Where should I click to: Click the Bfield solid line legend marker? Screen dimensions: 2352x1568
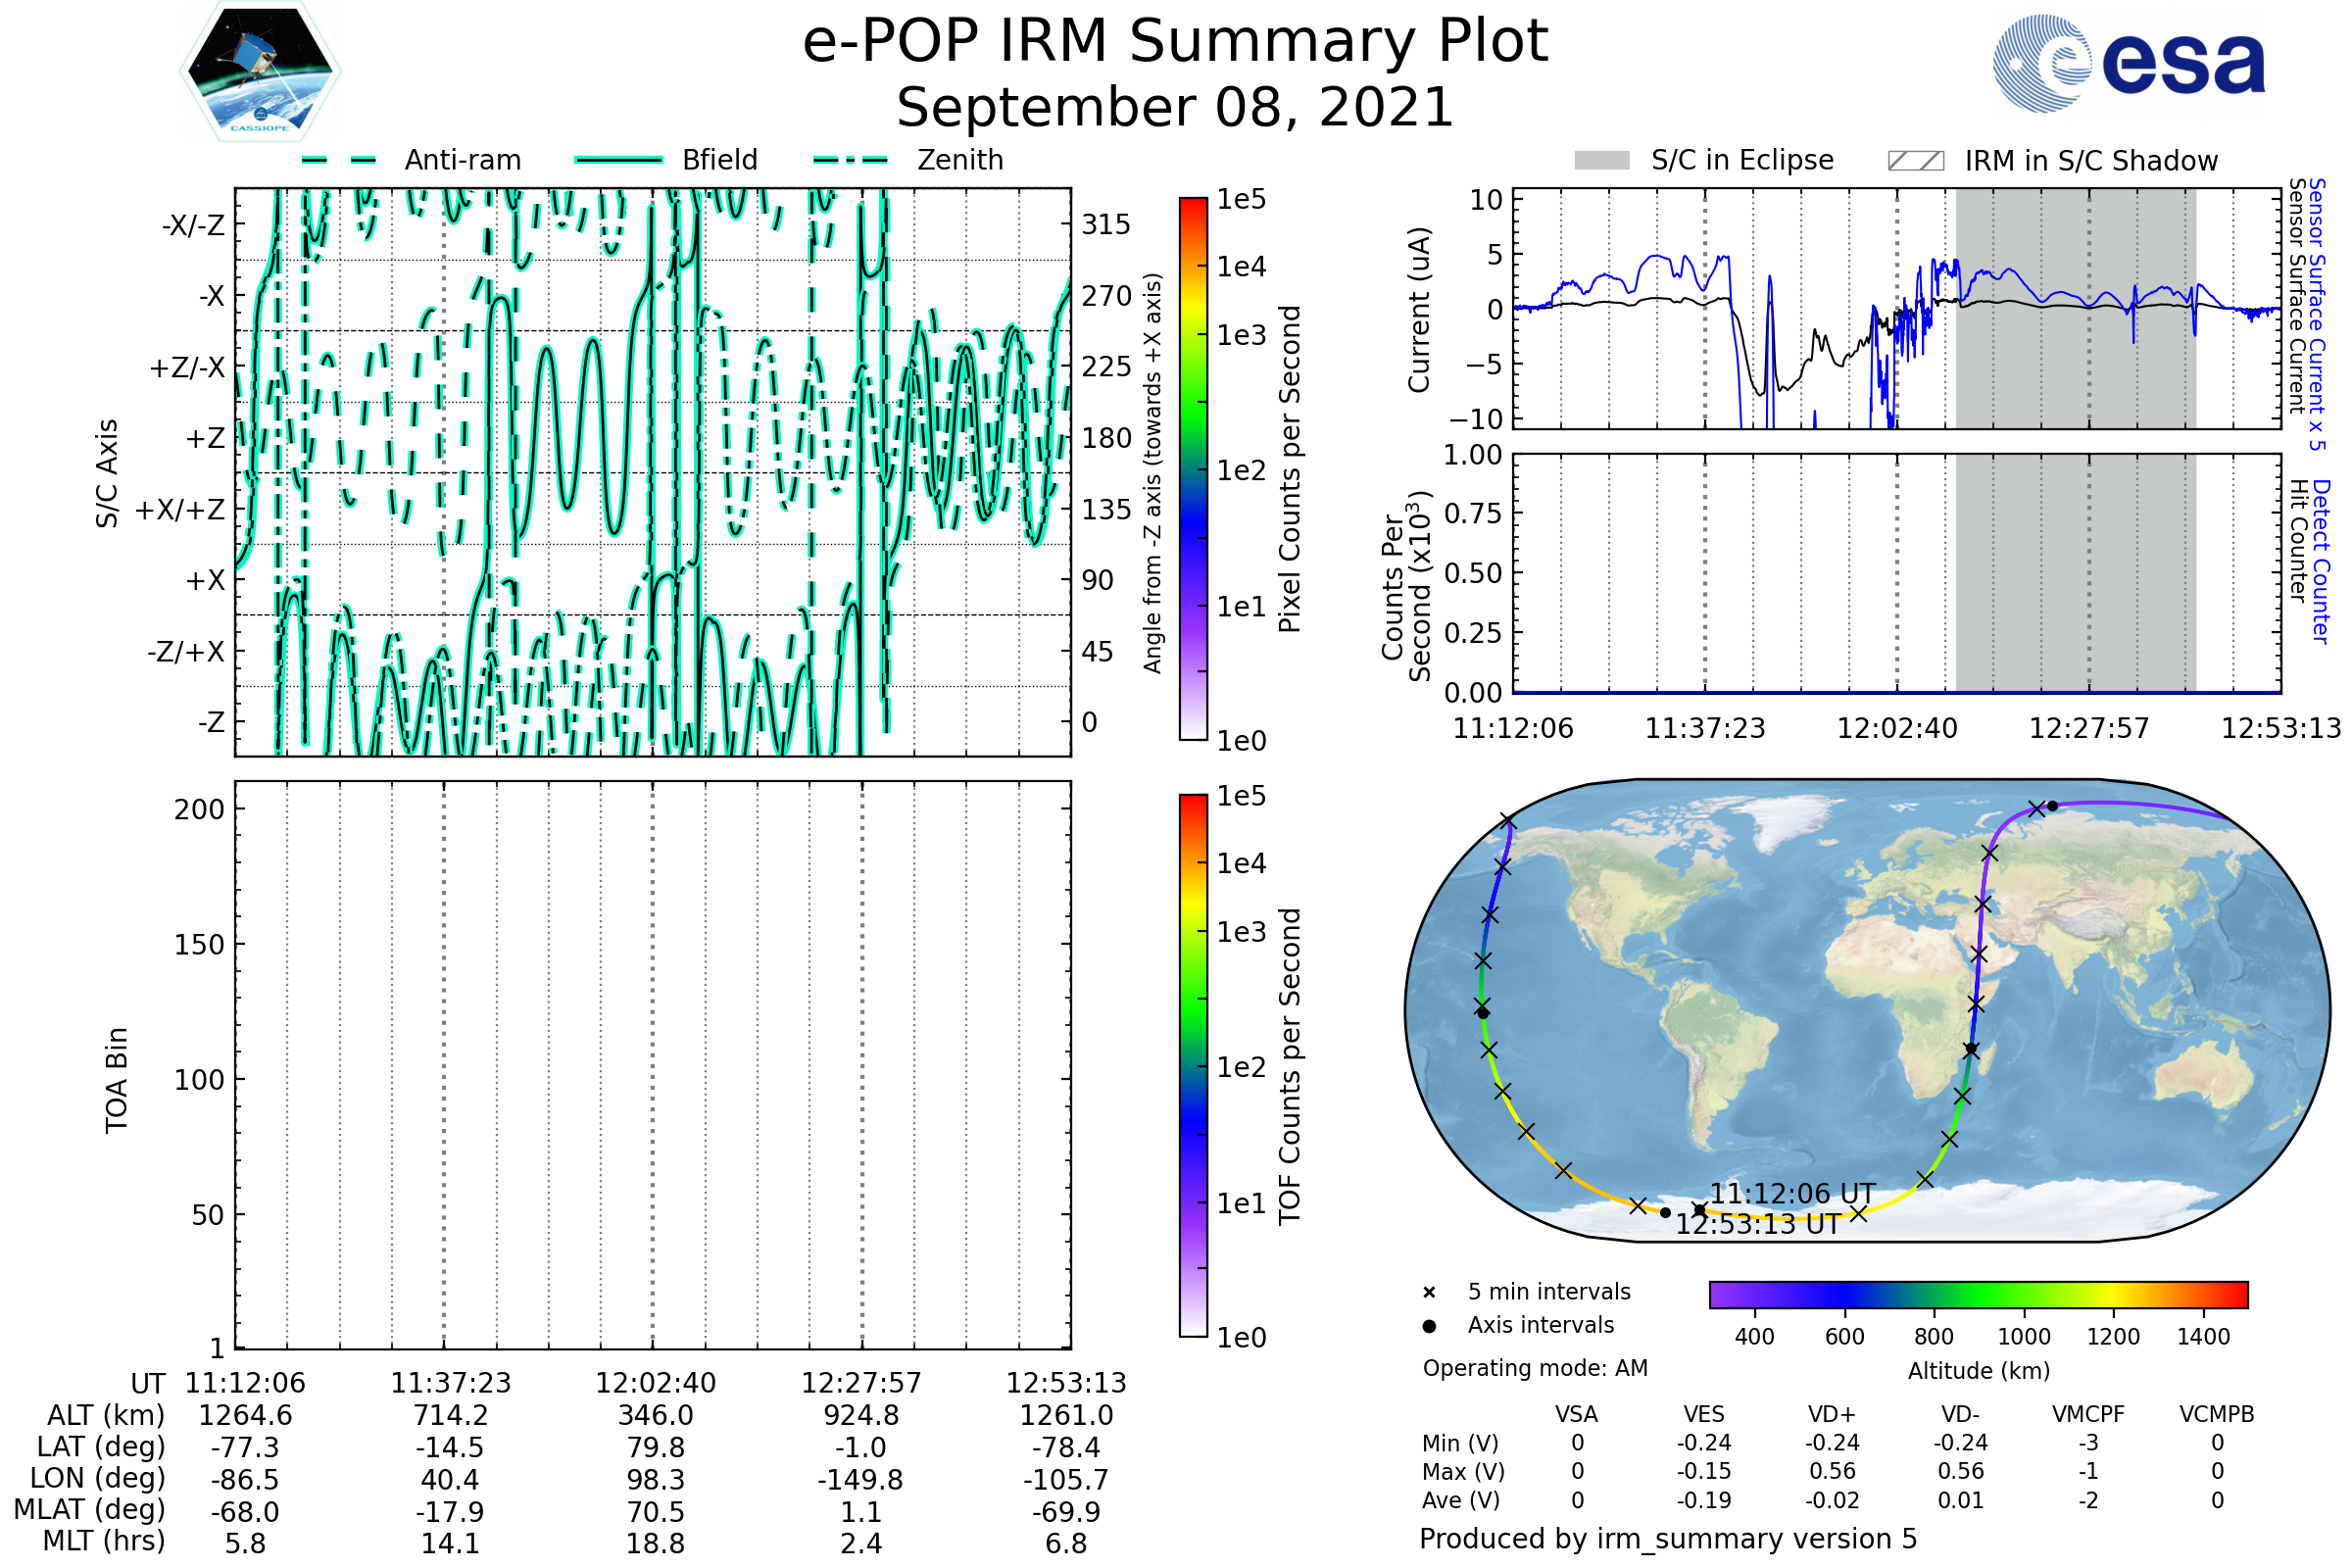tap(618, 160)
